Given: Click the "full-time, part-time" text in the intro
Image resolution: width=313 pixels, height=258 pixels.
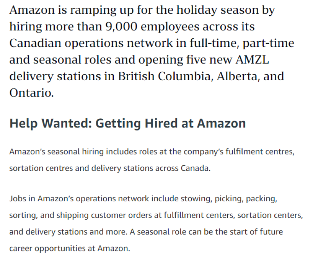Looking at the screenshot, I should click(242, 43).
